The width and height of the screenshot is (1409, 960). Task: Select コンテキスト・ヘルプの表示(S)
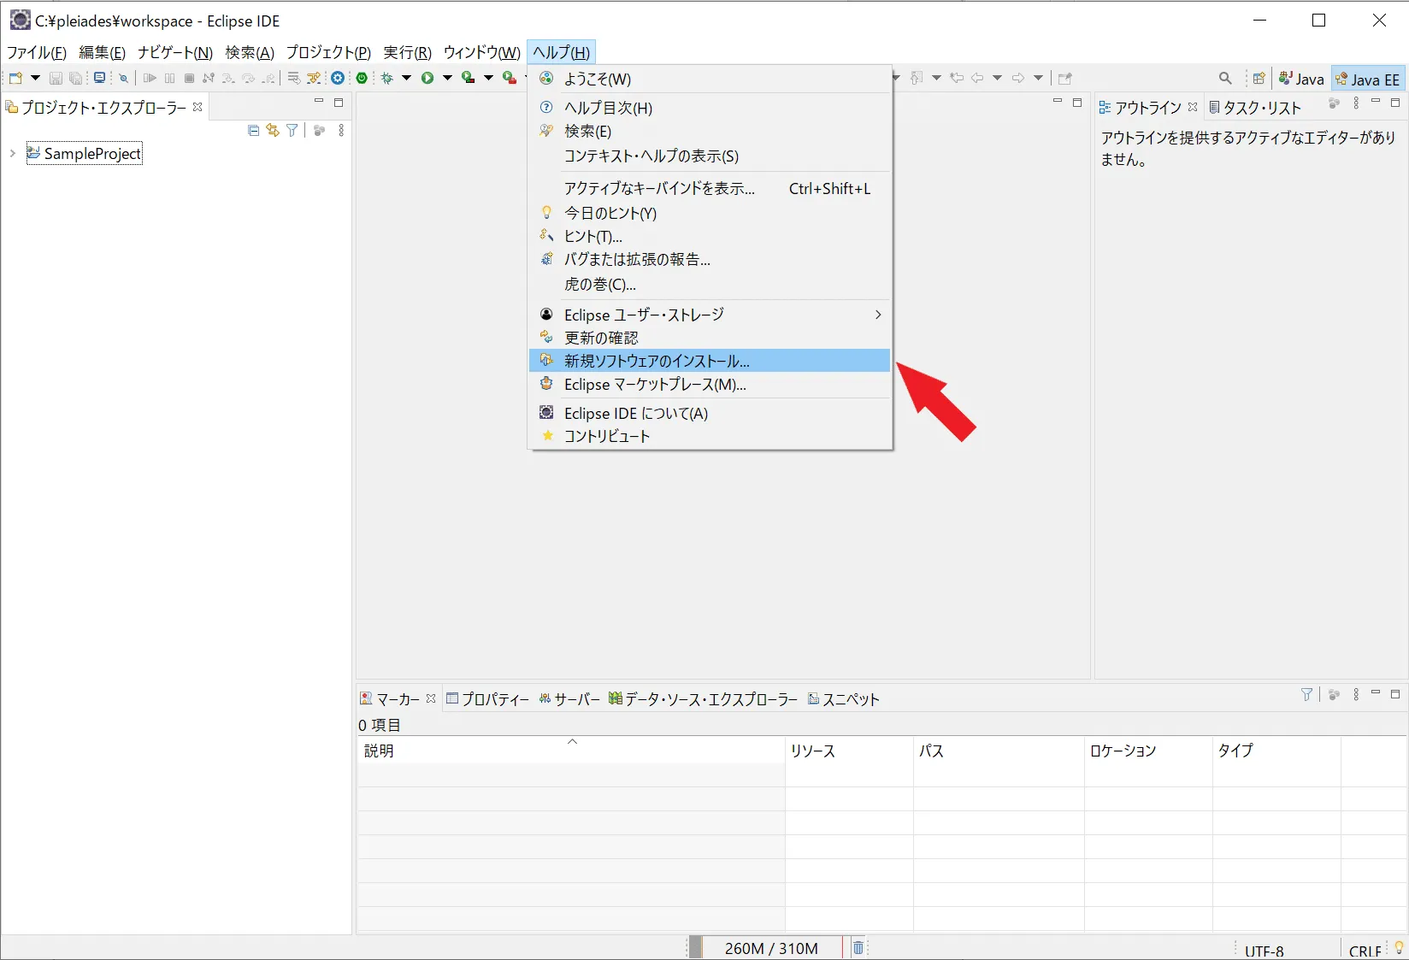point(710,156)
